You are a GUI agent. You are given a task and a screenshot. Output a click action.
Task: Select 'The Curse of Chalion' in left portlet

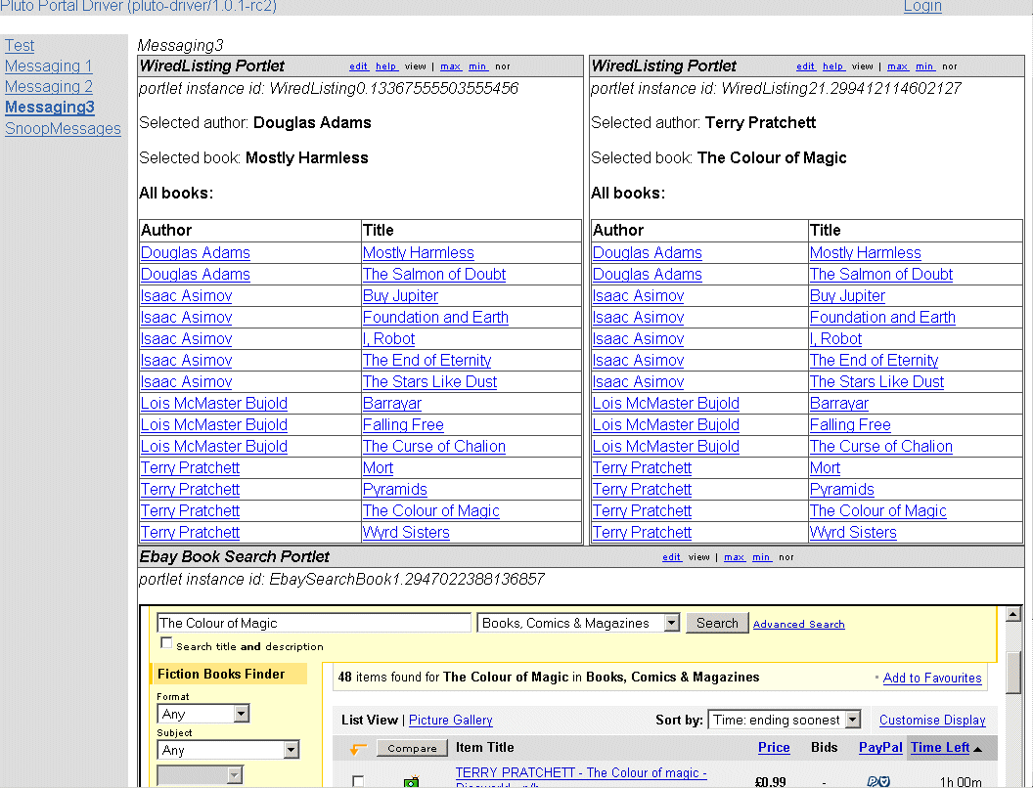tap(434, 447)
